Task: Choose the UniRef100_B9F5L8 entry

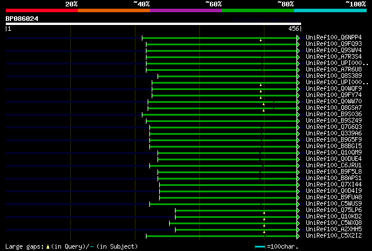Action: 334,172
